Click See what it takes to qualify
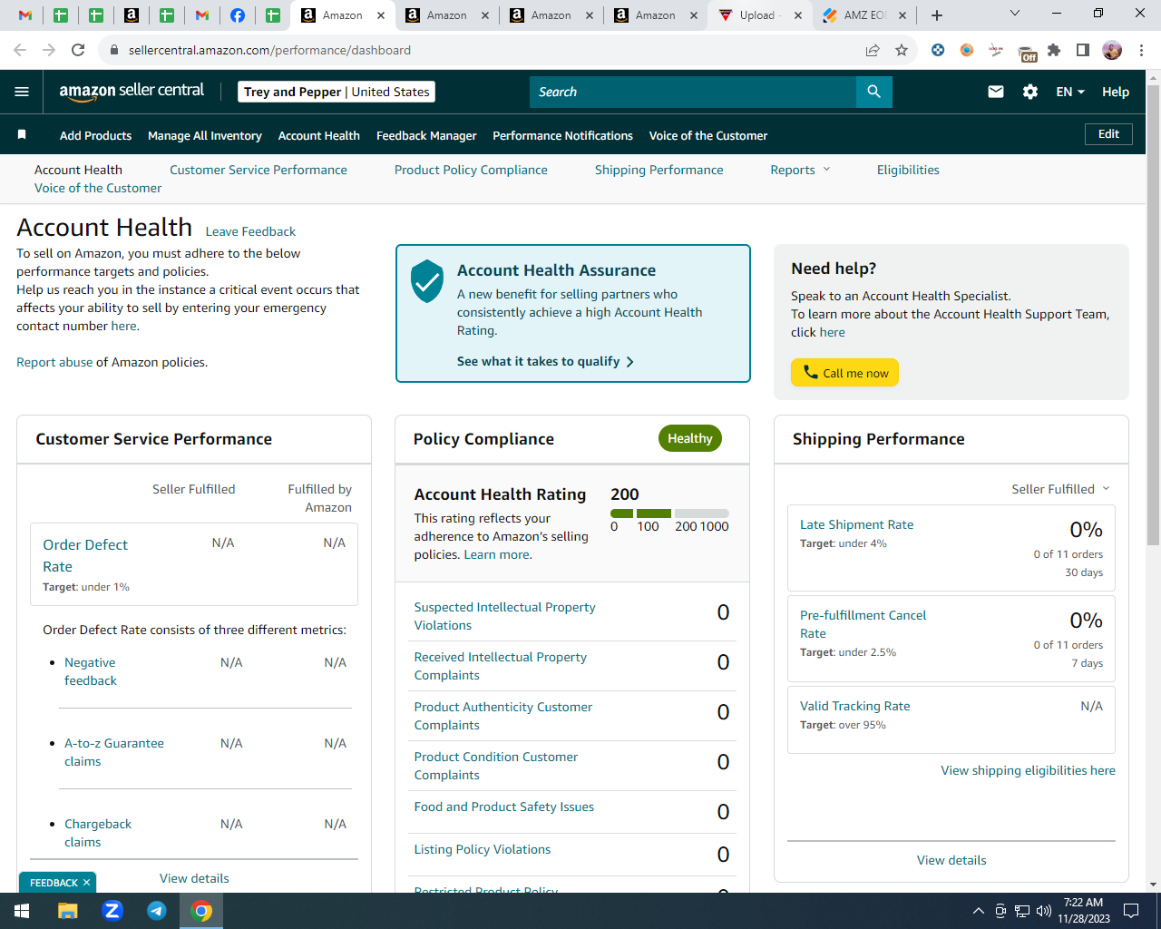This screenshot has width=1161, height=929. click(545, 361)
